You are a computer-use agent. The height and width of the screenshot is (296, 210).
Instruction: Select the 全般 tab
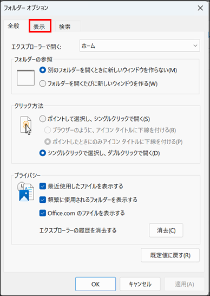pos(14,26)
